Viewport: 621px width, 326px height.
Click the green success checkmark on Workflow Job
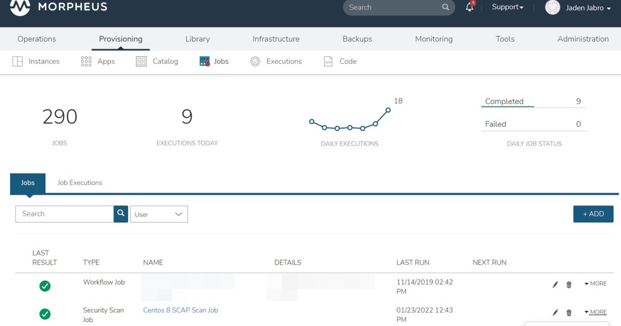[x=45, y=286]
